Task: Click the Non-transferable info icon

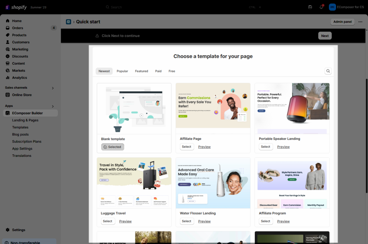Action: pos(6,243)
